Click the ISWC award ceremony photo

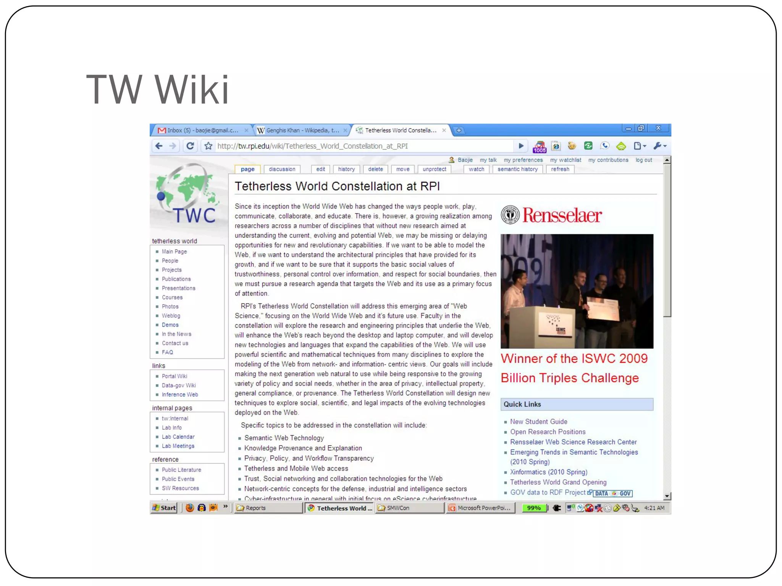click(x=577, y=291)
